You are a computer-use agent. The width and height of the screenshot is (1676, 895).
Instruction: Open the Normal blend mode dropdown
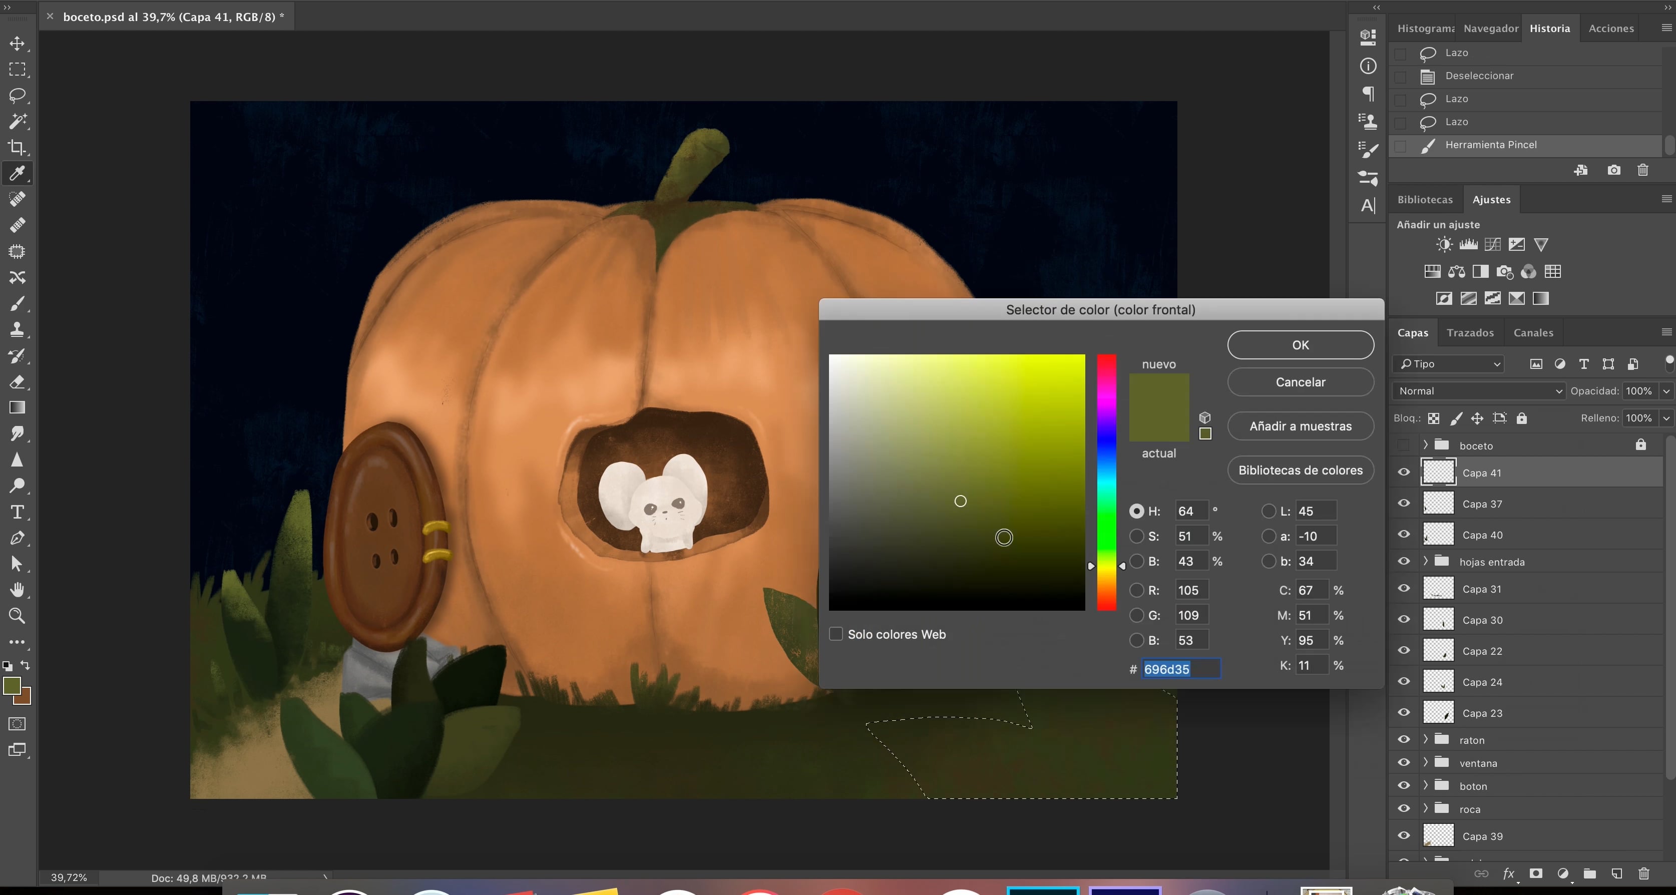[x=1479, y=391]
